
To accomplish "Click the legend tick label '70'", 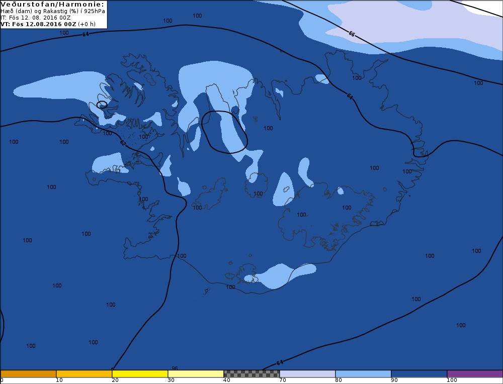I will point(283,380).
